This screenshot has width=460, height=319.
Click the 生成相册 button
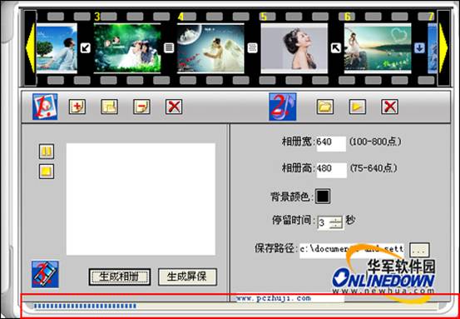[120, 277]
